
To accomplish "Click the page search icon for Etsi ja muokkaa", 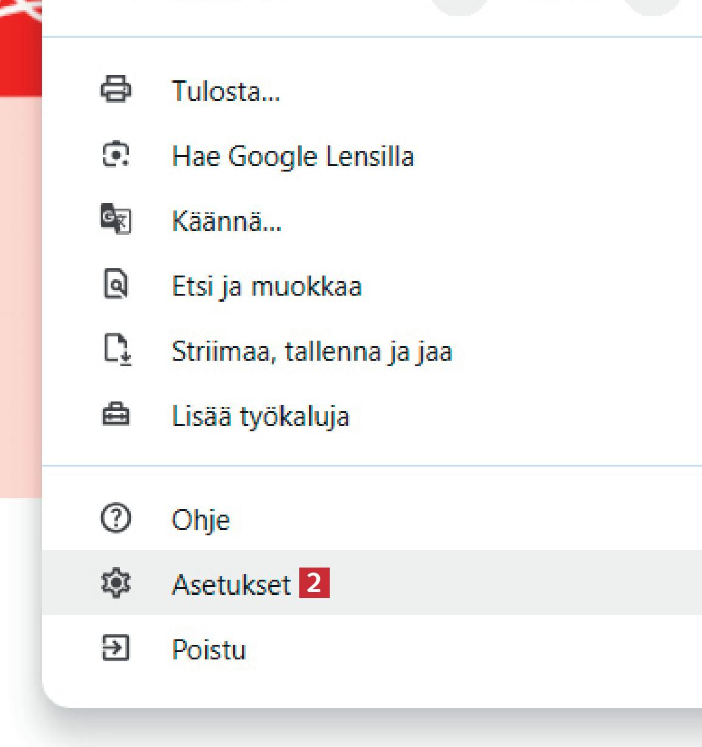I will pyautogui.click(x=115, y=284).
